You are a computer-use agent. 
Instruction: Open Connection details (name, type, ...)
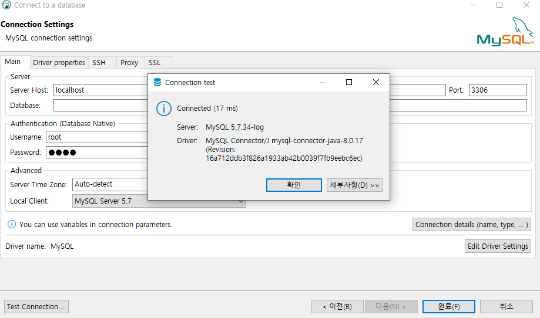tap(471, 225)
